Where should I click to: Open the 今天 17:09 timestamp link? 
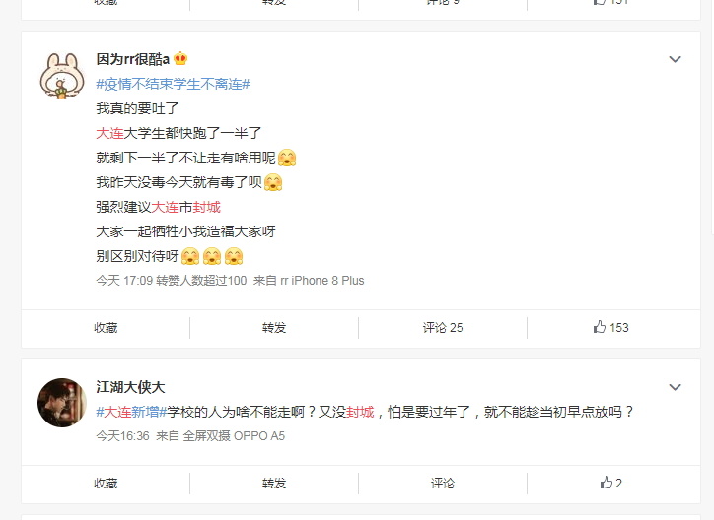click(124, 281)
